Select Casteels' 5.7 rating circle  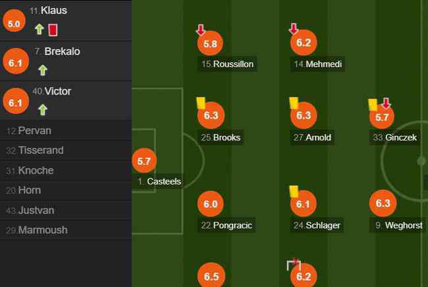(144, 161)
